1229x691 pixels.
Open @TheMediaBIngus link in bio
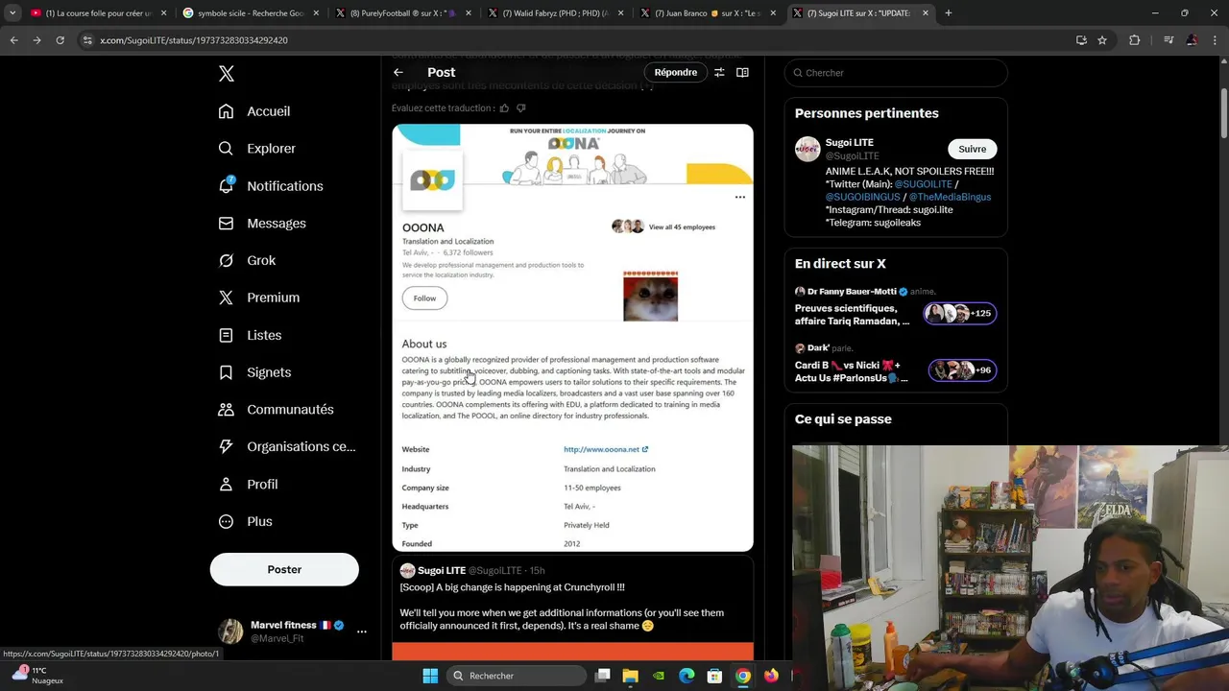pos(950,197)
